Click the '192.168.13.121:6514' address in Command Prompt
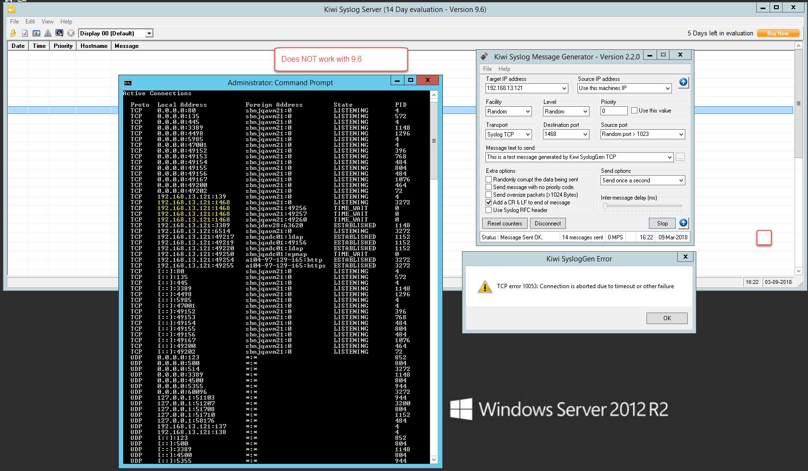Viewport: 808px width, 471px height. [x=194, y=231]
